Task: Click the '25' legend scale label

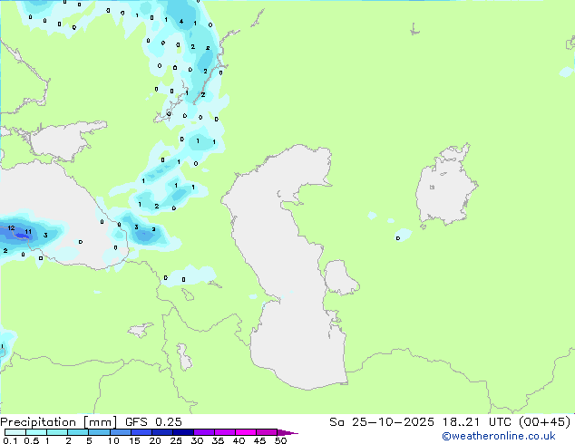Action: click(x=176, y=440)
